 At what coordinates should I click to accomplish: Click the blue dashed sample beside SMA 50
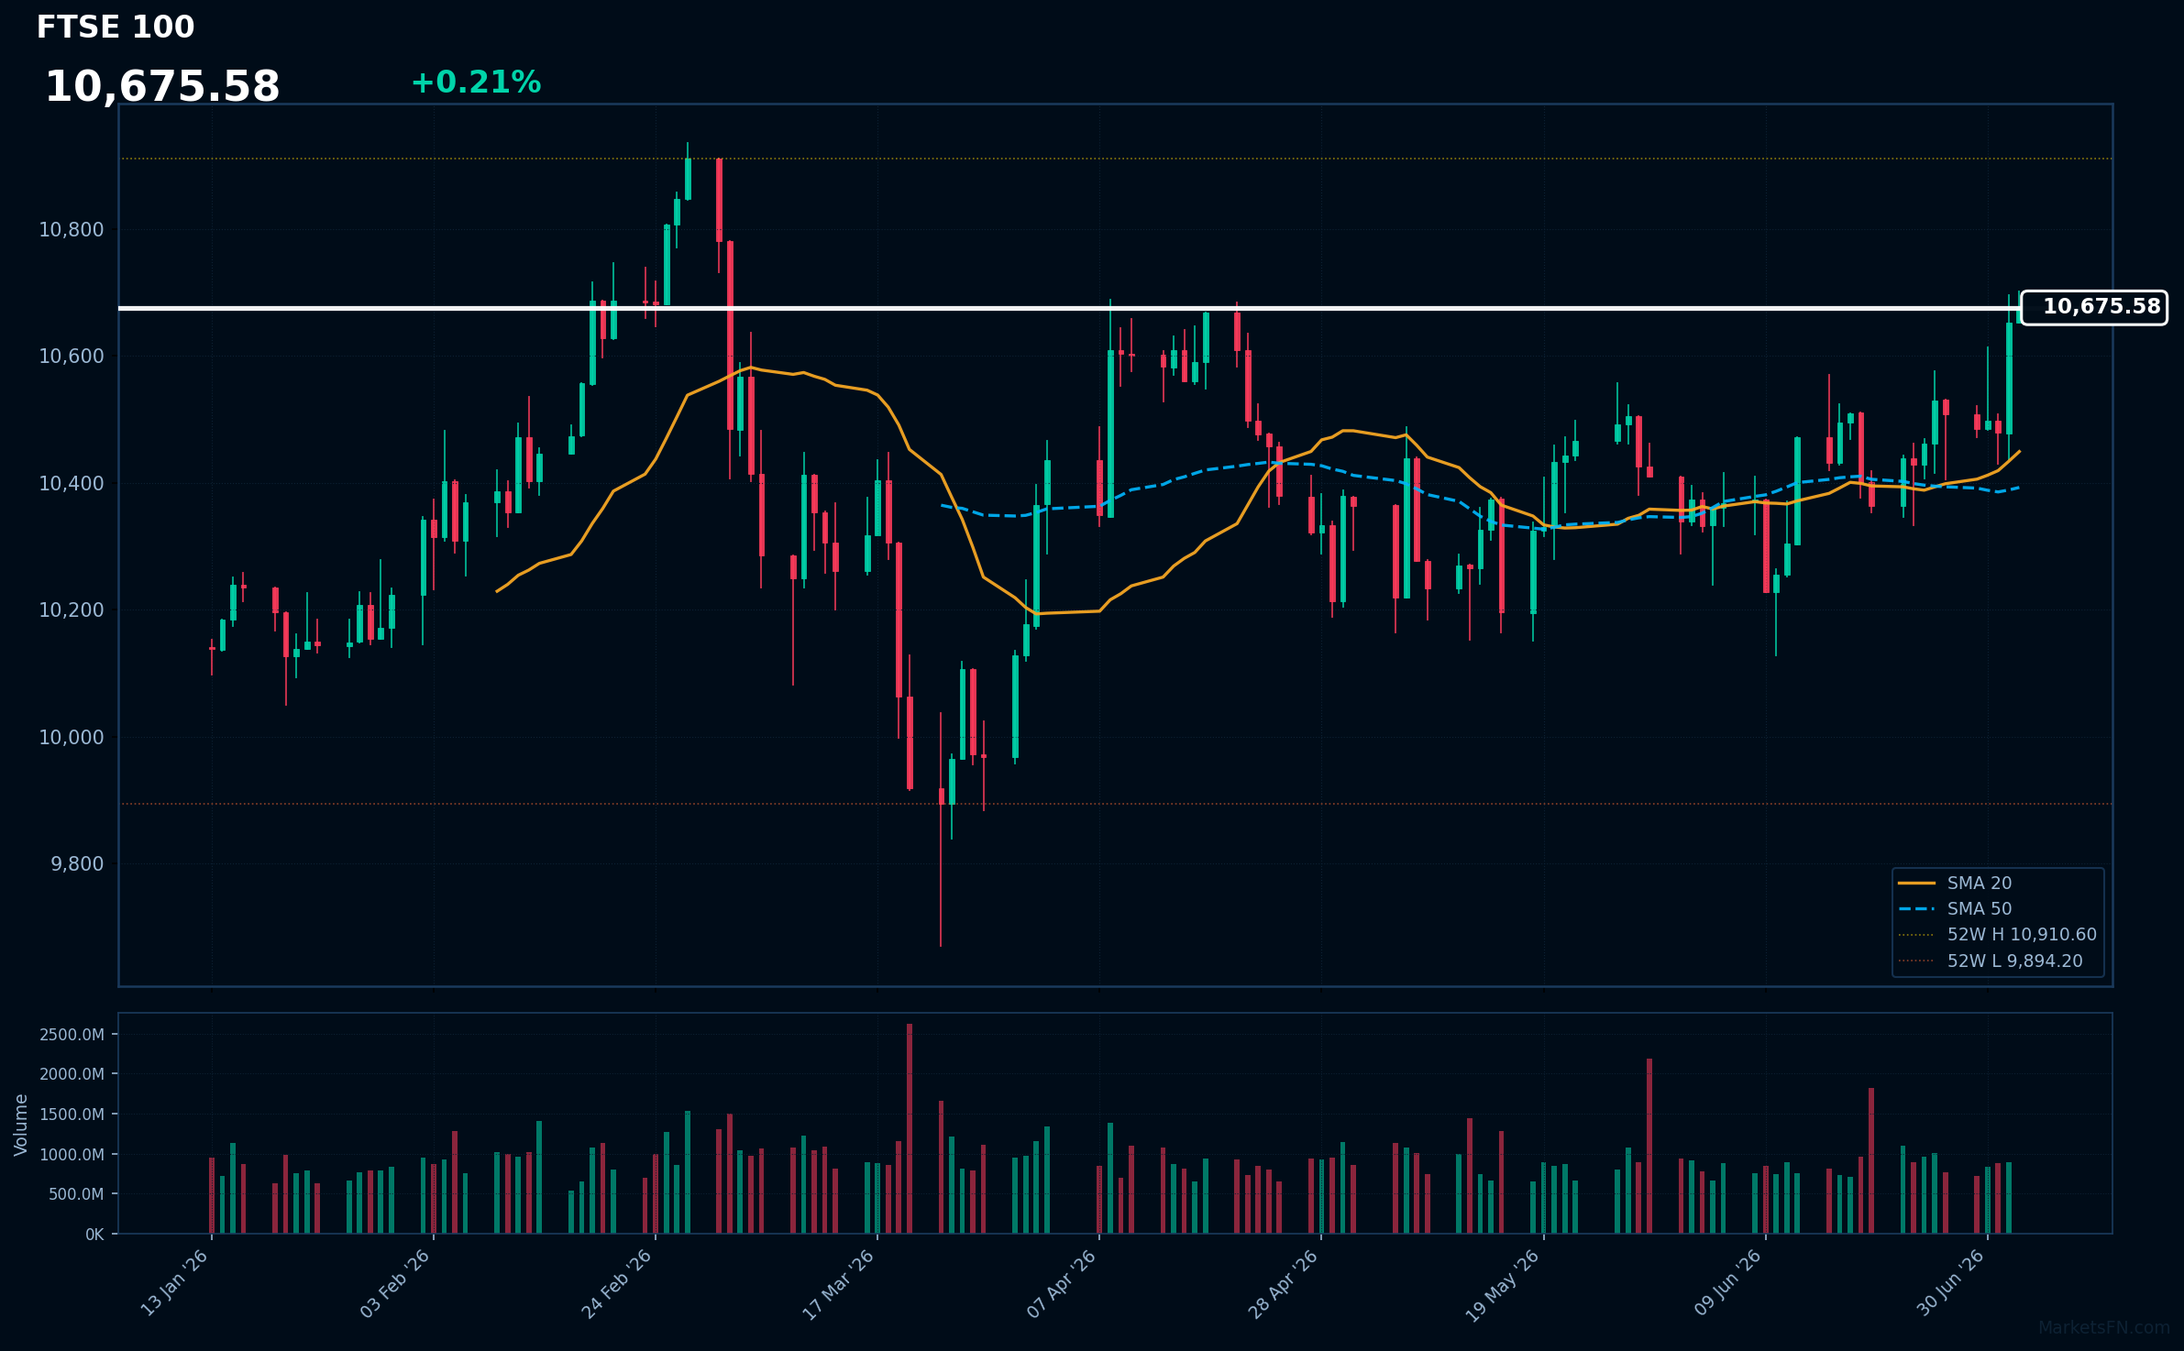click(1916, 909)
